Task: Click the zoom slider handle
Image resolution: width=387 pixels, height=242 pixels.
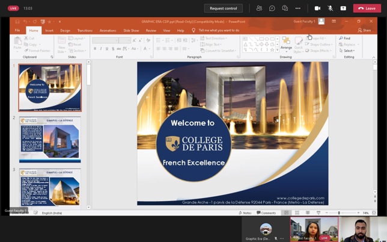Action: point(339,213)
